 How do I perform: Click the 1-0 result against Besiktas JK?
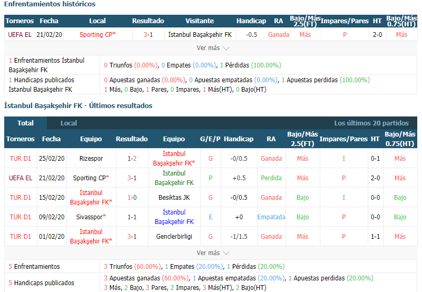pyautogui.click(x=132, y=198)
